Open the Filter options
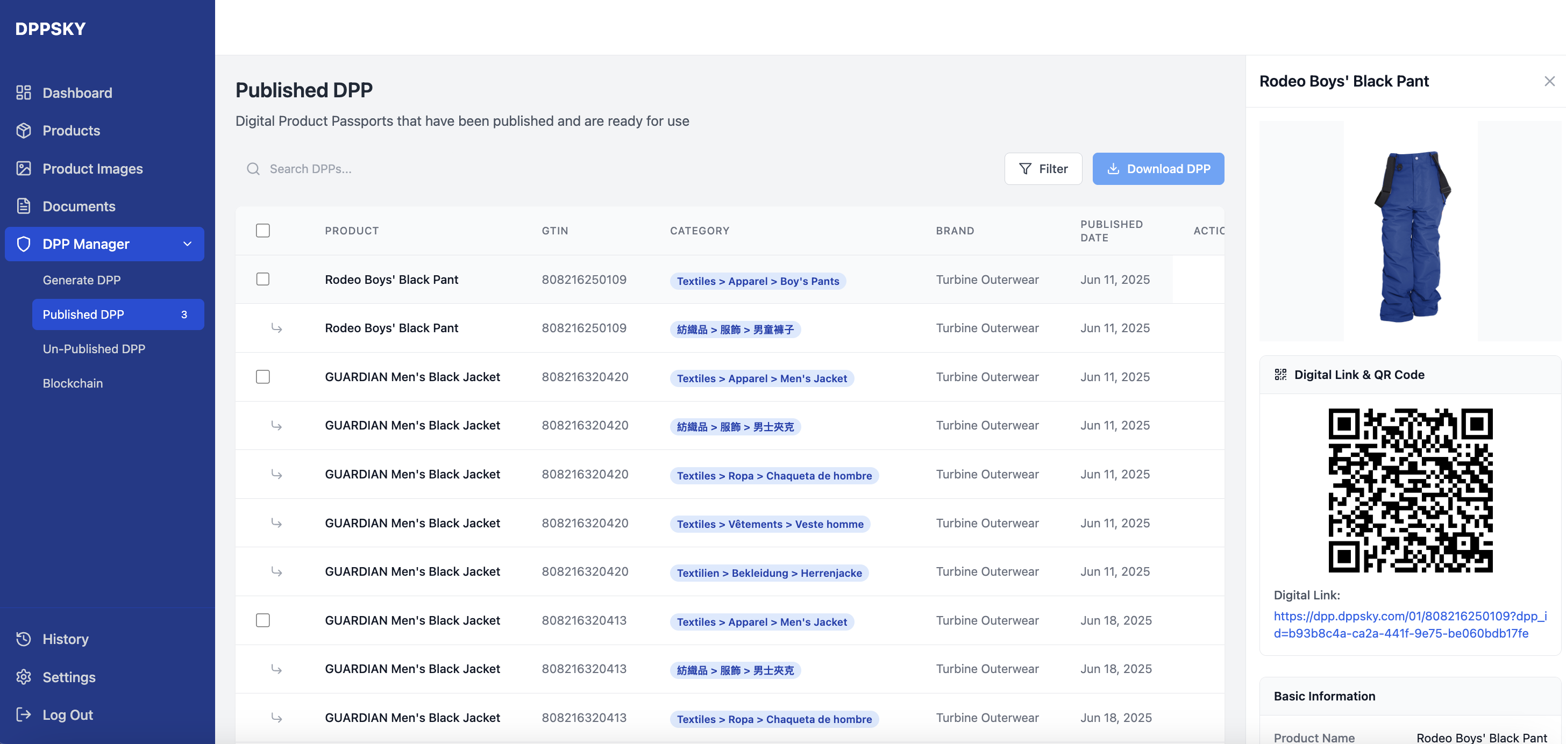 [1043, 168]
